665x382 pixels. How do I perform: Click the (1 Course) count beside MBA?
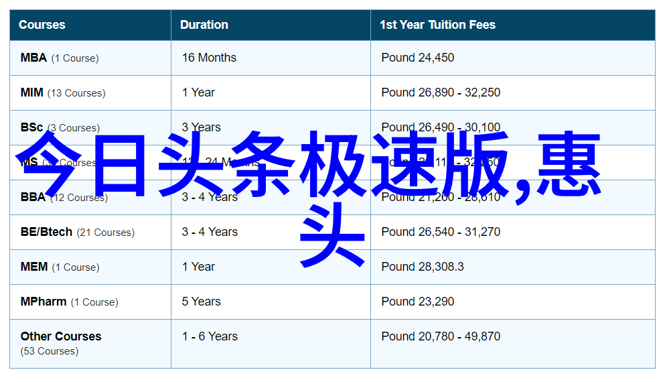tap(75, 58)
